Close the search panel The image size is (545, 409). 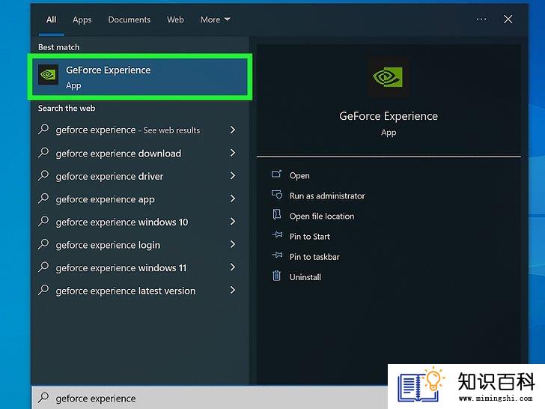(x=508, y=19)
